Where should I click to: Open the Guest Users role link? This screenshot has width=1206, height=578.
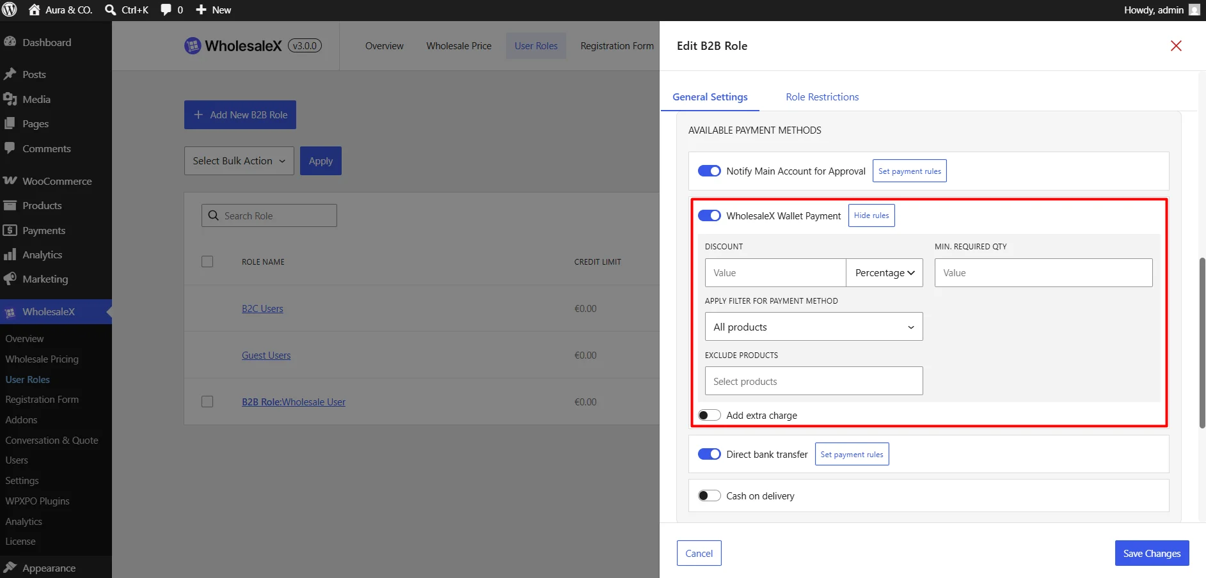266,355
